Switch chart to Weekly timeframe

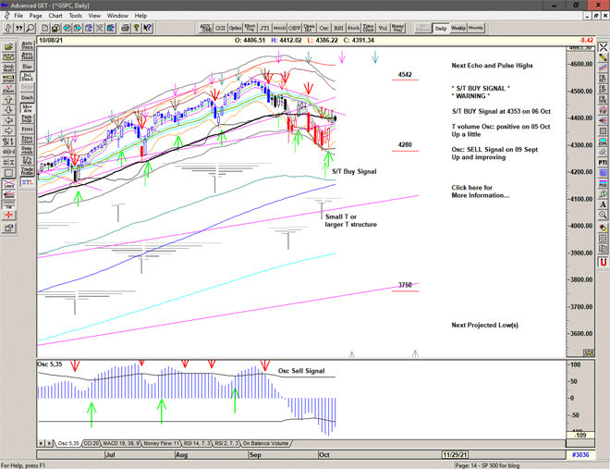point(458,29)
